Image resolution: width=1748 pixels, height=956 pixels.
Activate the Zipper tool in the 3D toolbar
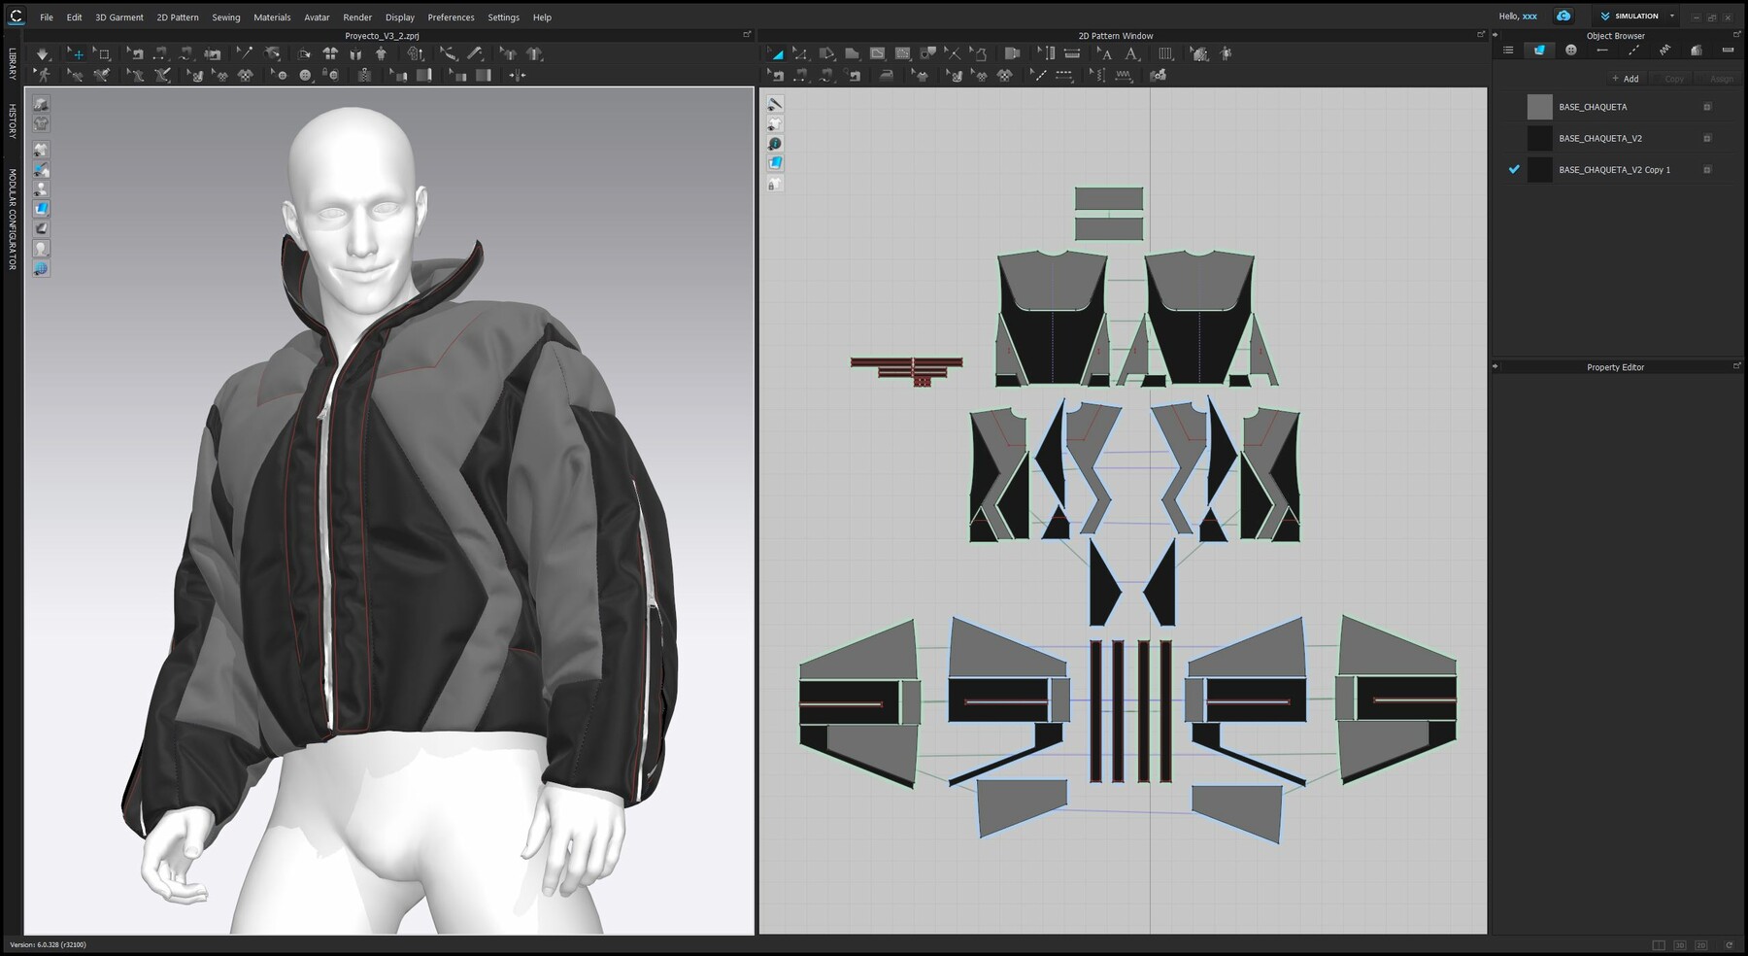364,75
